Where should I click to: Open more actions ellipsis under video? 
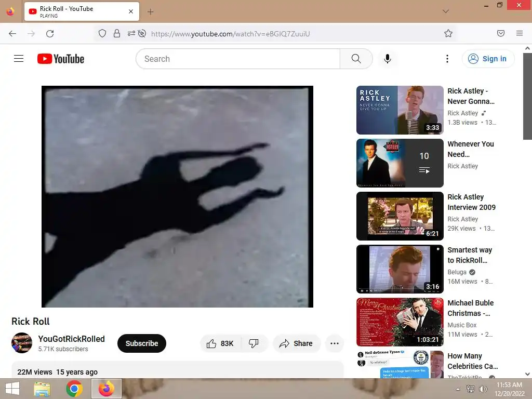pos(334,343)
